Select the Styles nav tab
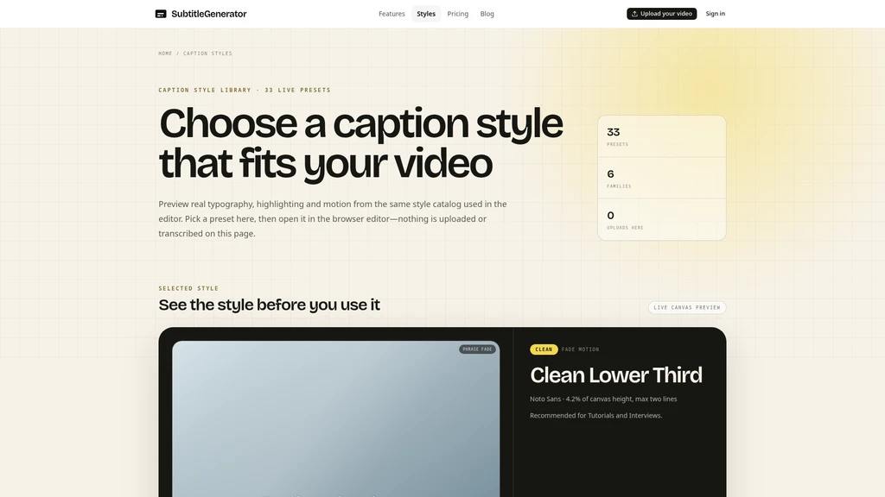The width and height of the screenshot is (885, 497). coord(426,14)
